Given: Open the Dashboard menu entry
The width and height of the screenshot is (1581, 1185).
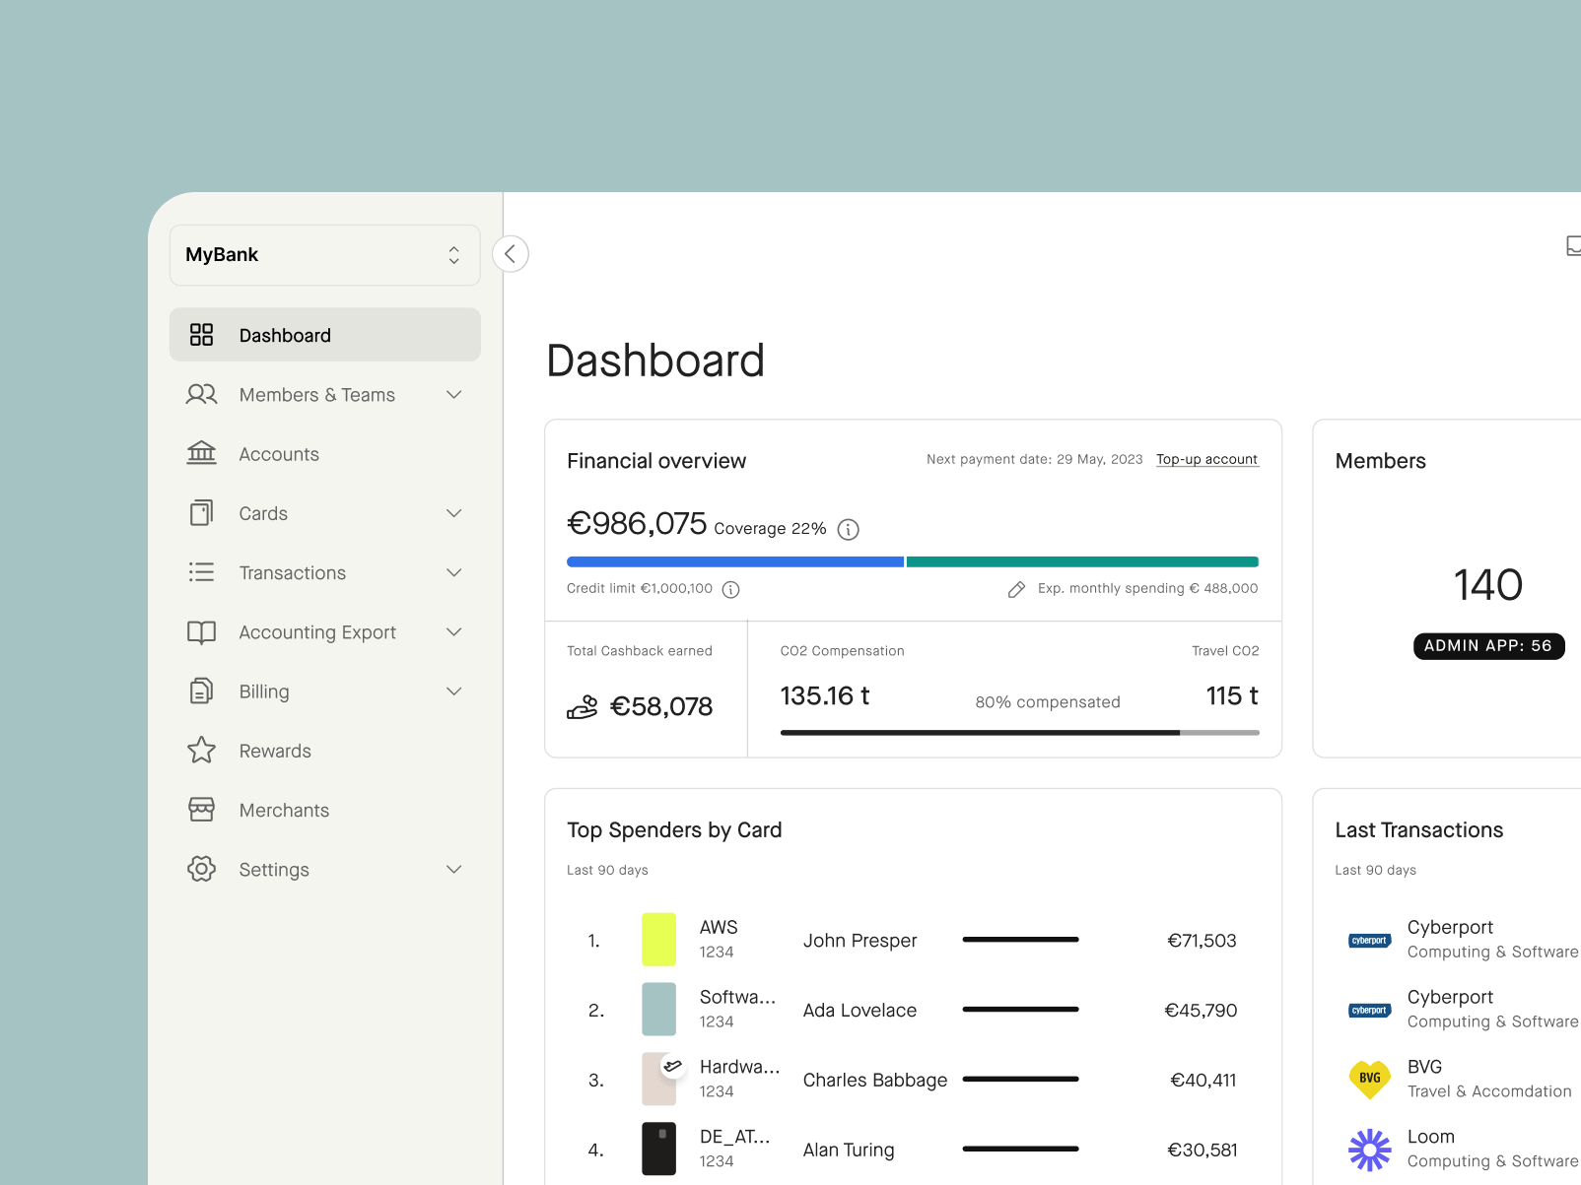Looking at the screenshot, I should pos(285,335).
